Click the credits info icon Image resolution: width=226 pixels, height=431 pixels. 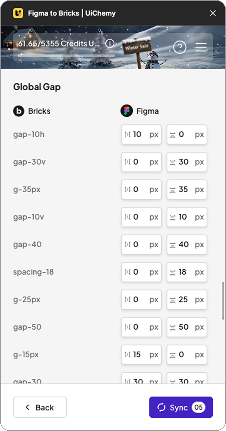pos(110,43)
